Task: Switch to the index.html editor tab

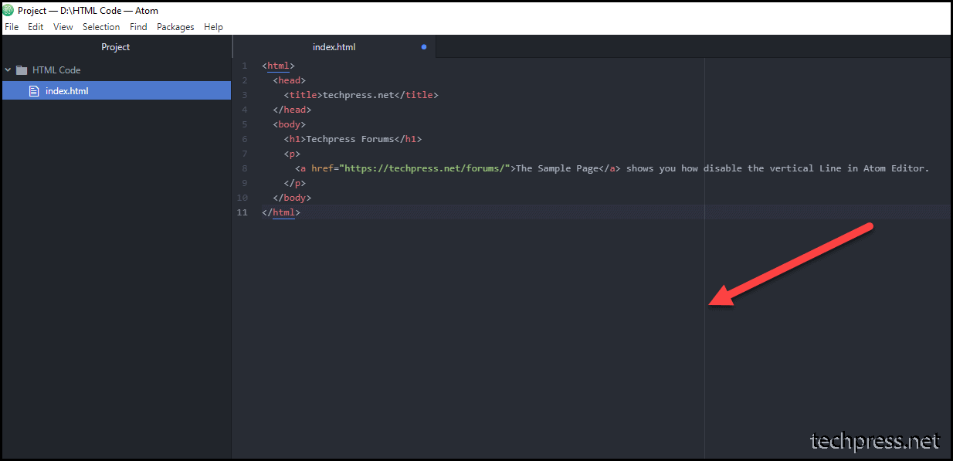Action: coord(334,46)
